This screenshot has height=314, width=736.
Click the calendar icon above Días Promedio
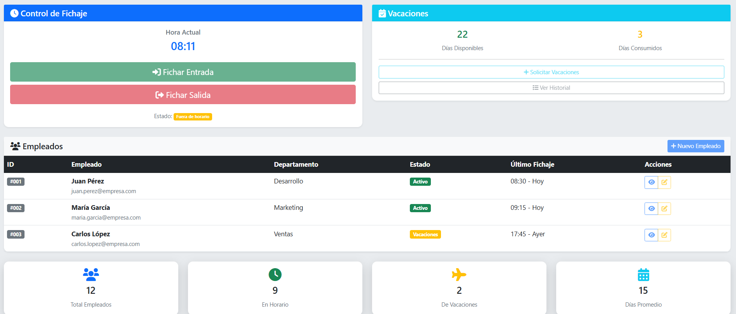643,275
